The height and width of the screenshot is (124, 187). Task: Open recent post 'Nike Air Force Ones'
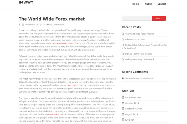coord(135,39)
